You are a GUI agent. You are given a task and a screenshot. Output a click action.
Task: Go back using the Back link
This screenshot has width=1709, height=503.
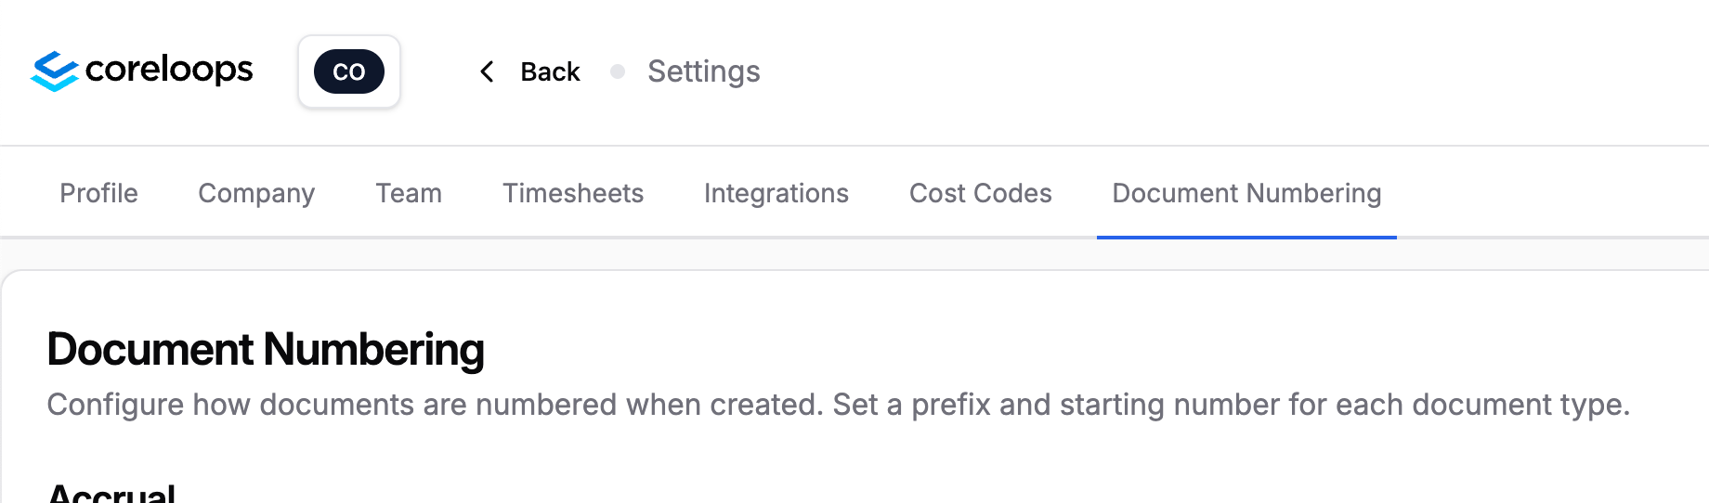pyautogui.click(x=550, y=71)
